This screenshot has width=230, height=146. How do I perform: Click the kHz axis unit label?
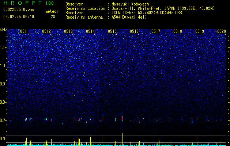click(x=3, y=30)
